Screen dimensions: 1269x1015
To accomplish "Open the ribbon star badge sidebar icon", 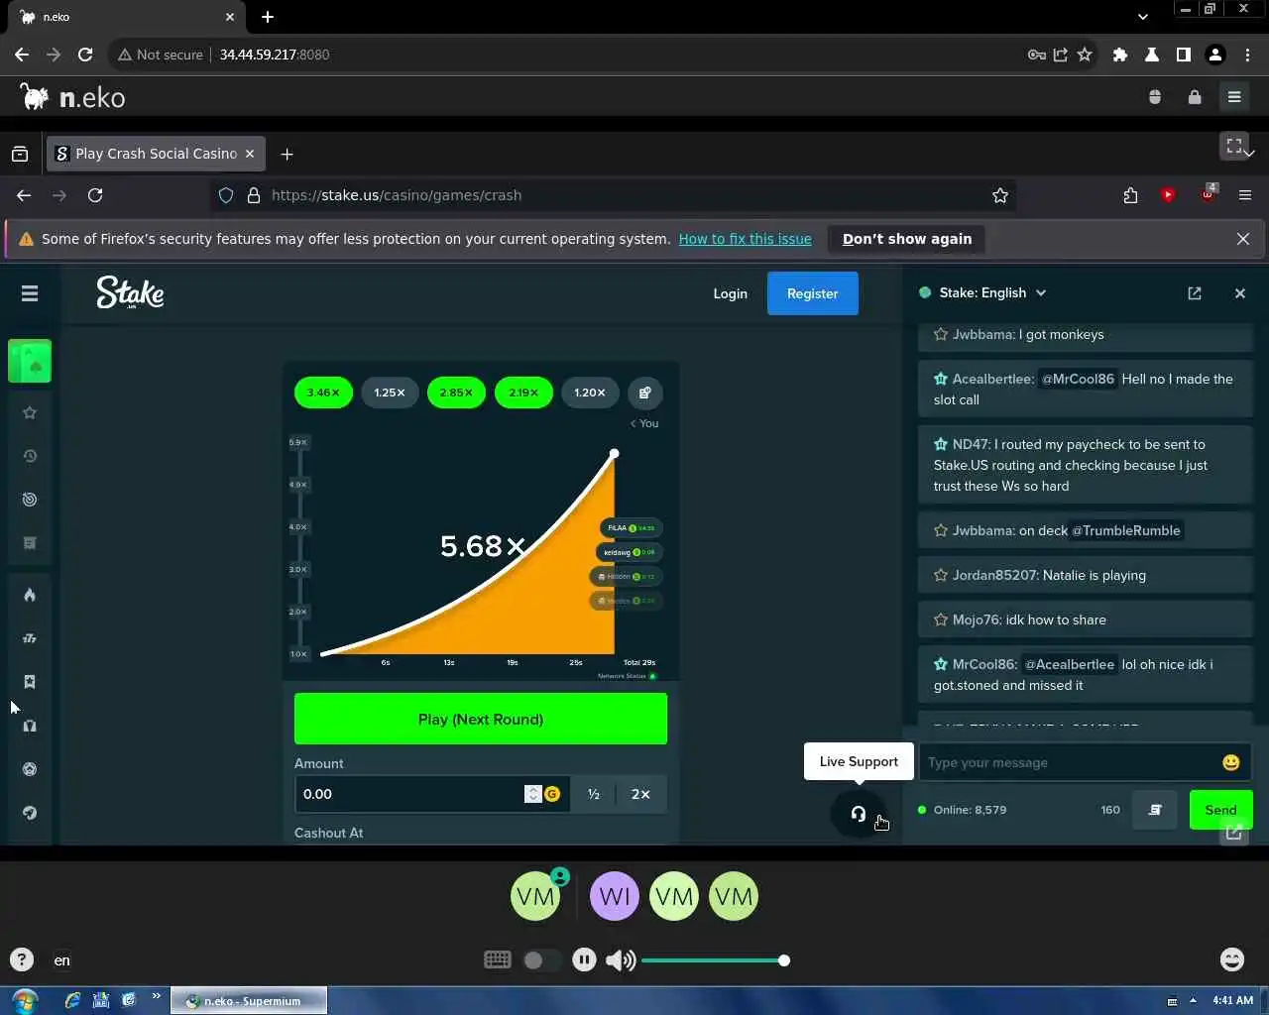I will pyautogui.click(x=30, y=682).
